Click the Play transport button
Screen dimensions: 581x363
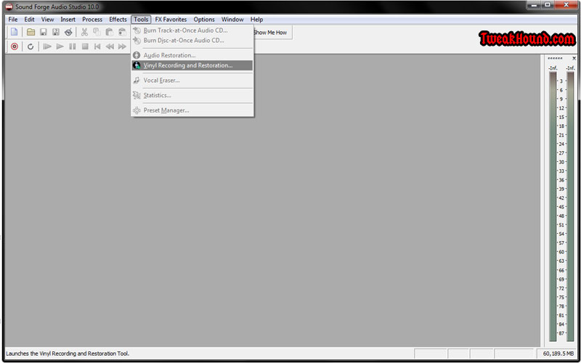(x=60, y=46)
